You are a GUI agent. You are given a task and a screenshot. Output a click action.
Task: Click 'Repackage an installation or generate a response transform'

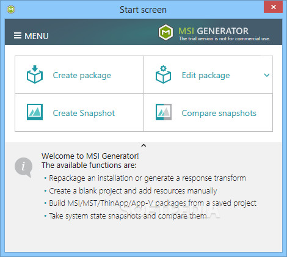pos(147,178)
